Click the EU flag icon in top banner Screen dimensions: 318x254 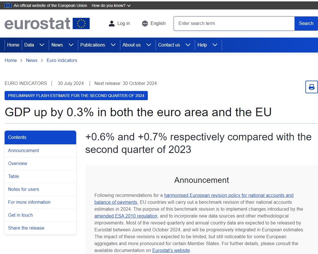pos(8,5)
